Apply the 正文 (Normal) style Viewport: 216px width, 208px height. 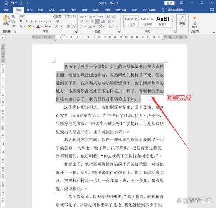tap(131, 21)
